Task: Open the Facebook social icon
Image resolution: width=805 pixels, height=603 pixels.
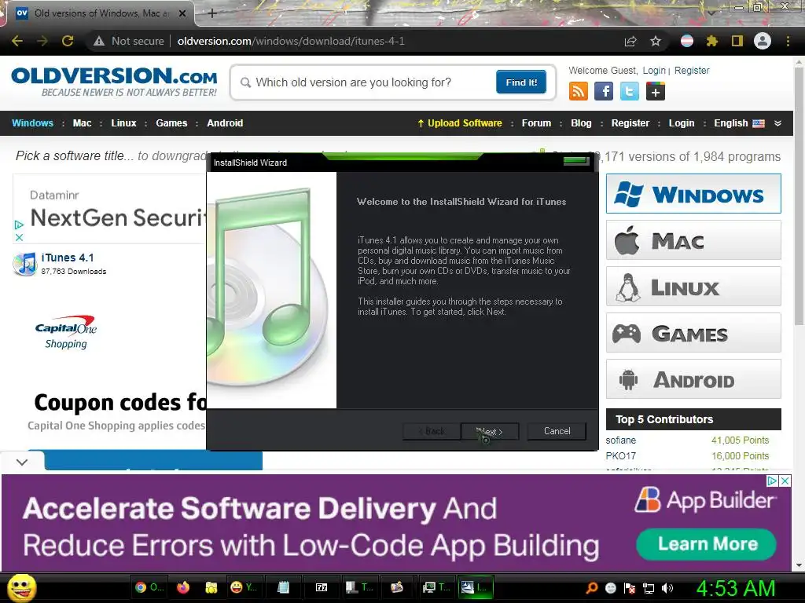Action: click(604, 91)
